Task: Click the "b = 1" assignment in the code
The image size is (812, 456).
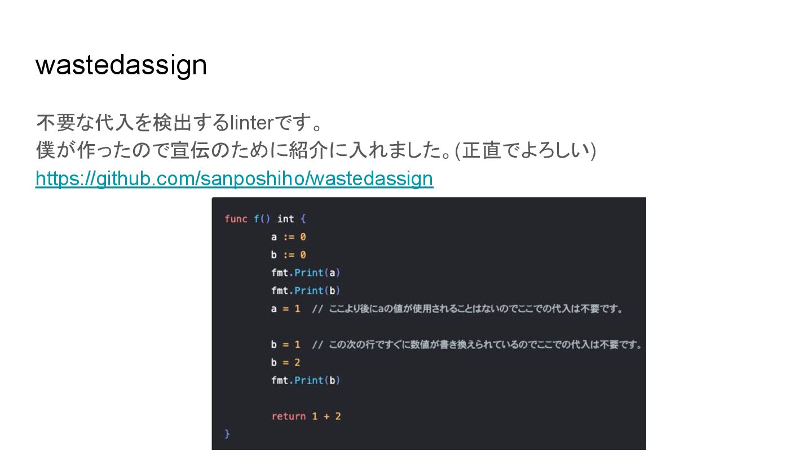Action: point(285,345)
